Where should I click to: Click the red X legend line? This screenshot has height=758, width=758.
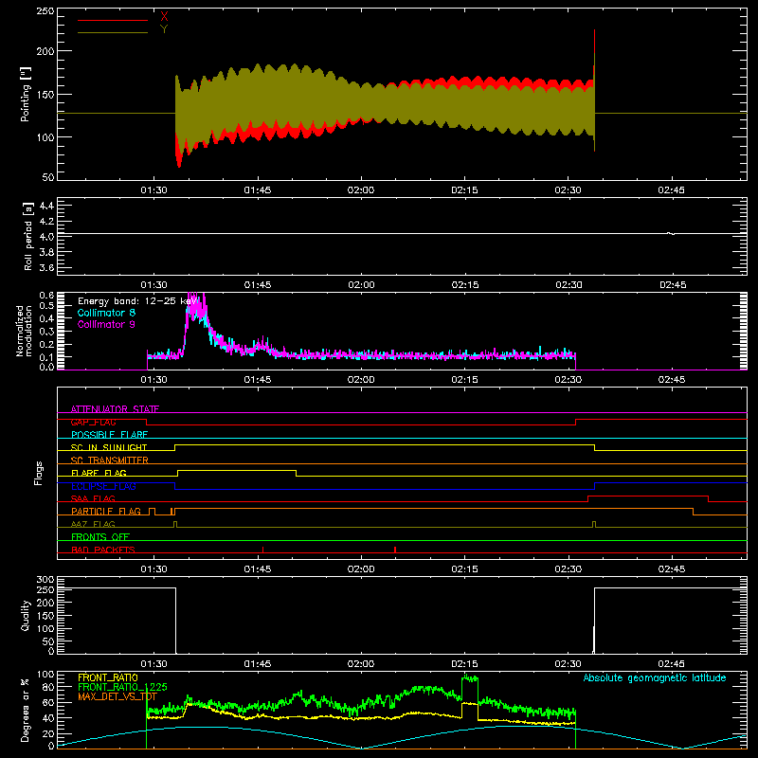113,20
